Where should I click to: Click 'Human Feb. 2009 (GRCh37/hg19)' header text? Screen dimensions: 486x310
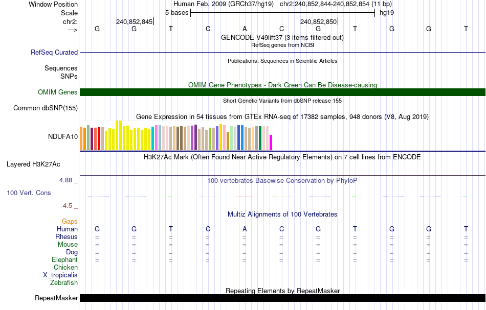(x=224, y=4)
